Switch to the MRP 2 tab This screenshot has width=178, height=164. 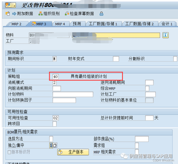pyautogui.click(x=16, y=24)
